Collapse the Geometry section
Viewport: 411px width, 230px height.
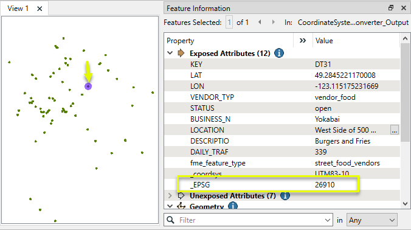pyautogui.click(x=170, y=206)
